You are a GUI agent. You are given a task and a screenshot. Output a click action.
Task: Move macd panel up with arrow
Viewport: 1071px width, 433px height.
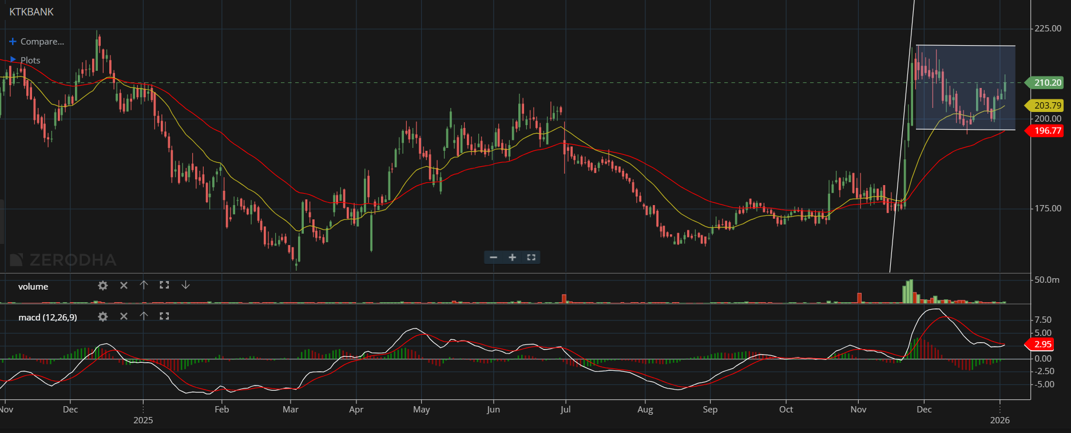click(144, 316)
